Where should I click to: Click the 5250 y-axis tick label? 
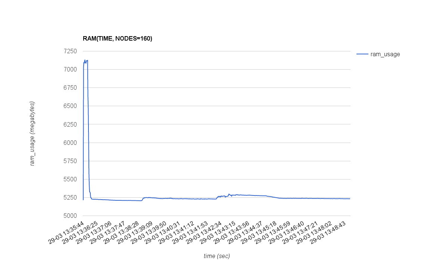[70, 197]
